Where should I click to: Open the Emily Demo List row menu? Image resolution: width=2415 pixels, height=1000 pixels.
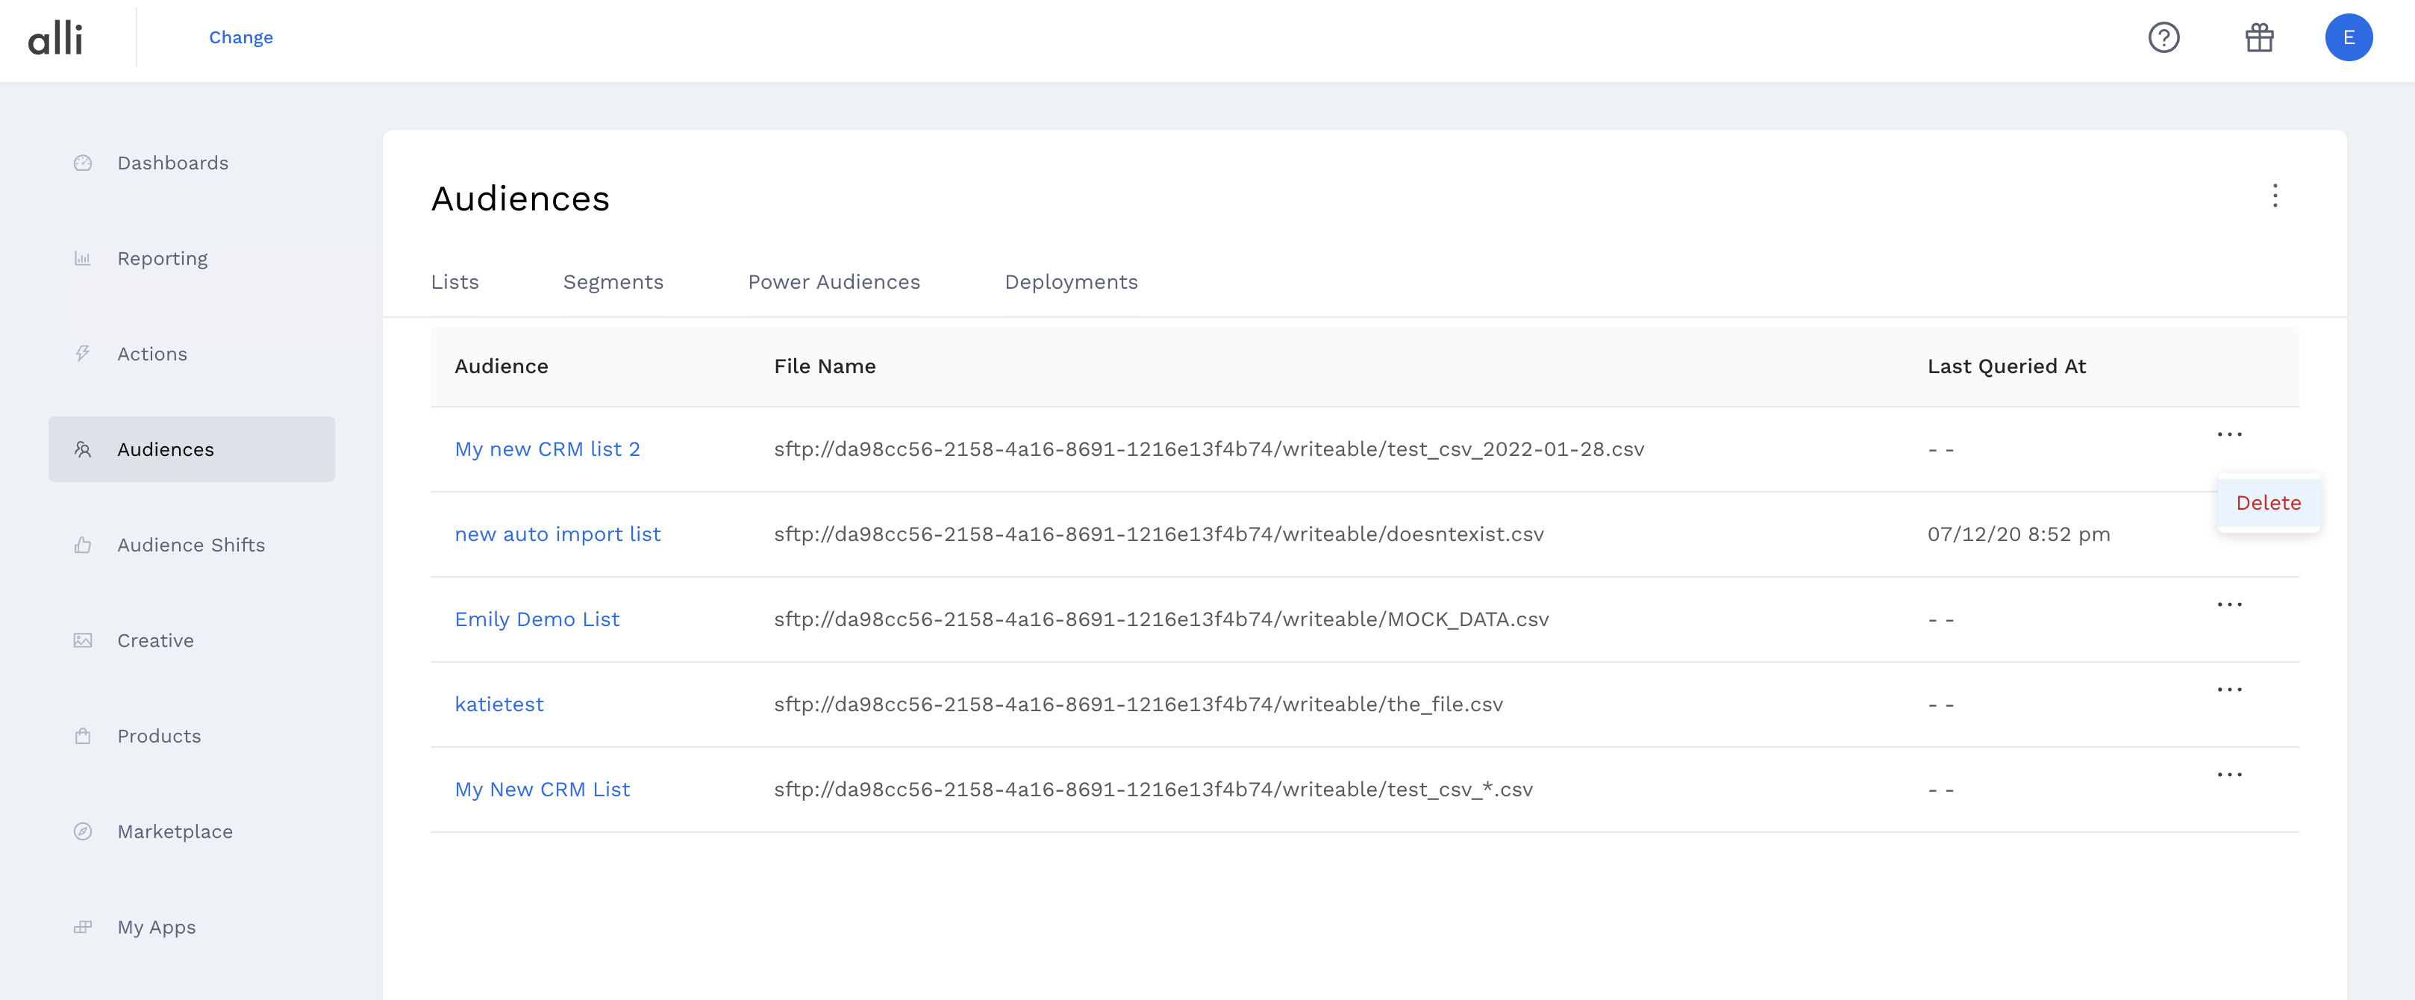click(x=2231, y=604)
